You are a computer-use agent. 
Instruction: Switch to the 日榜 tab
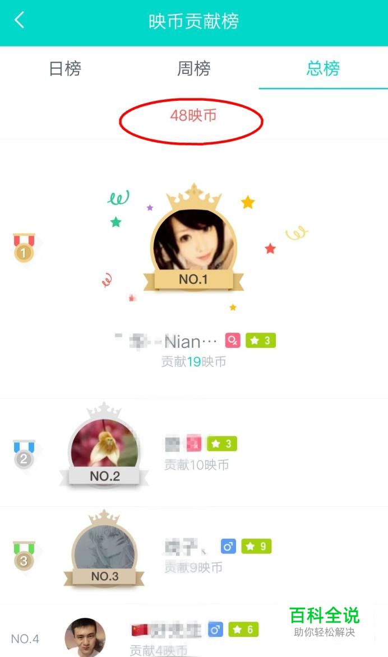click(65, 68)
